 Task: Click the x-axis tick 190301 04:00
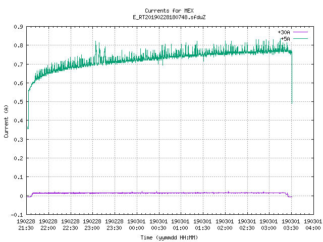point(313,225)
